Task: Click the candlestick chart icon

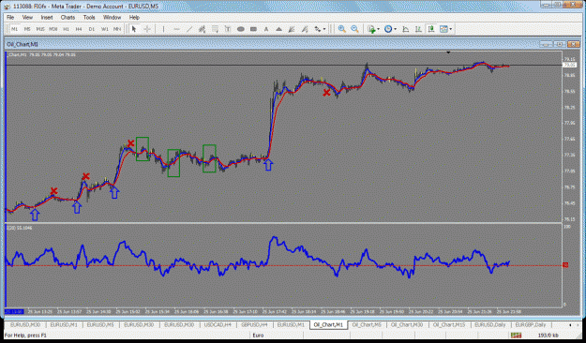Action: (431, 29)
